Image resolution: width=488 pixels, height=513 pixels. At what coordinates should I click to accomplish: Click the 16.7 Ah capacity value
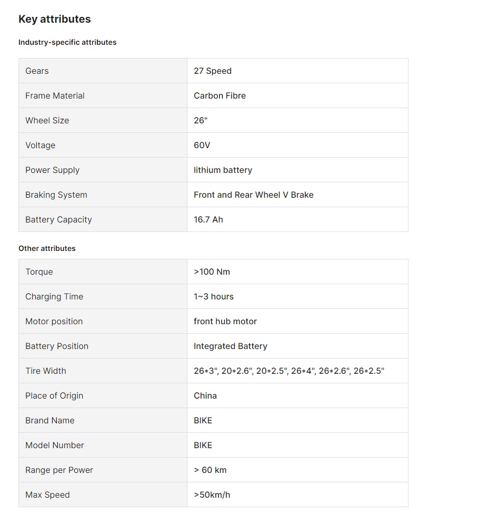click(x=208, y=219)
